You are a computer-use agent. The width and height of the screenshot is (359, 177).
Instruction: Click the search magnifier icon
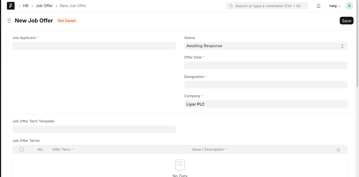(x=231, y=6)
